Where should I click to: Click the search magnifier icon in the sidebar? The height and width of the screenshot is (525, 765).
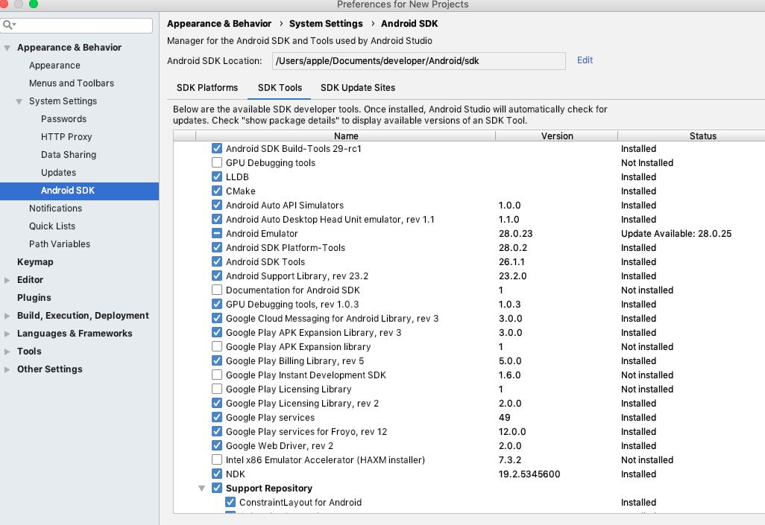coord(8,25)
